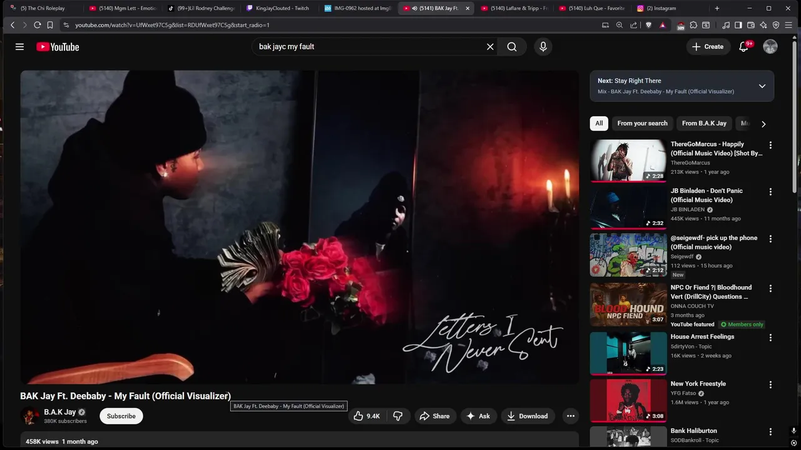Close the BAK Jay YouTube tab

pos(467,8)
